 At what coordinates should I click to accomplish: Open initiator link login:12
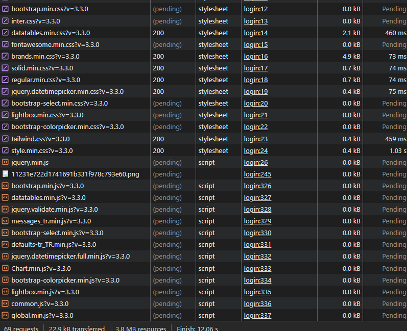(x=256, y=9)
